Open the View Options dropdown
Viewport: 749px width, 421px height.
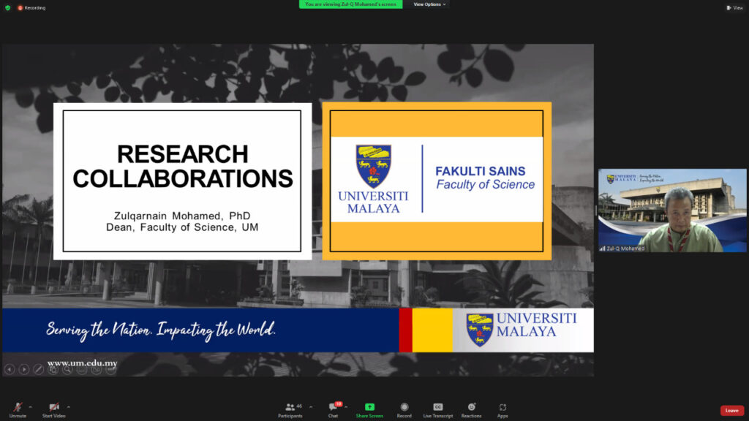[429, 4]
